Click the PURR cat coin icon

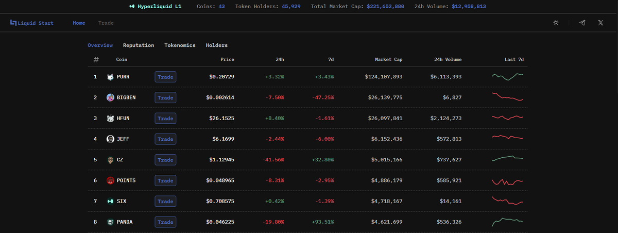click(110, 77)
